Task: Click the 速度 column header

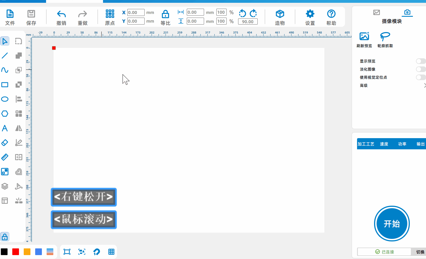Action: click(x=384, y=144)
